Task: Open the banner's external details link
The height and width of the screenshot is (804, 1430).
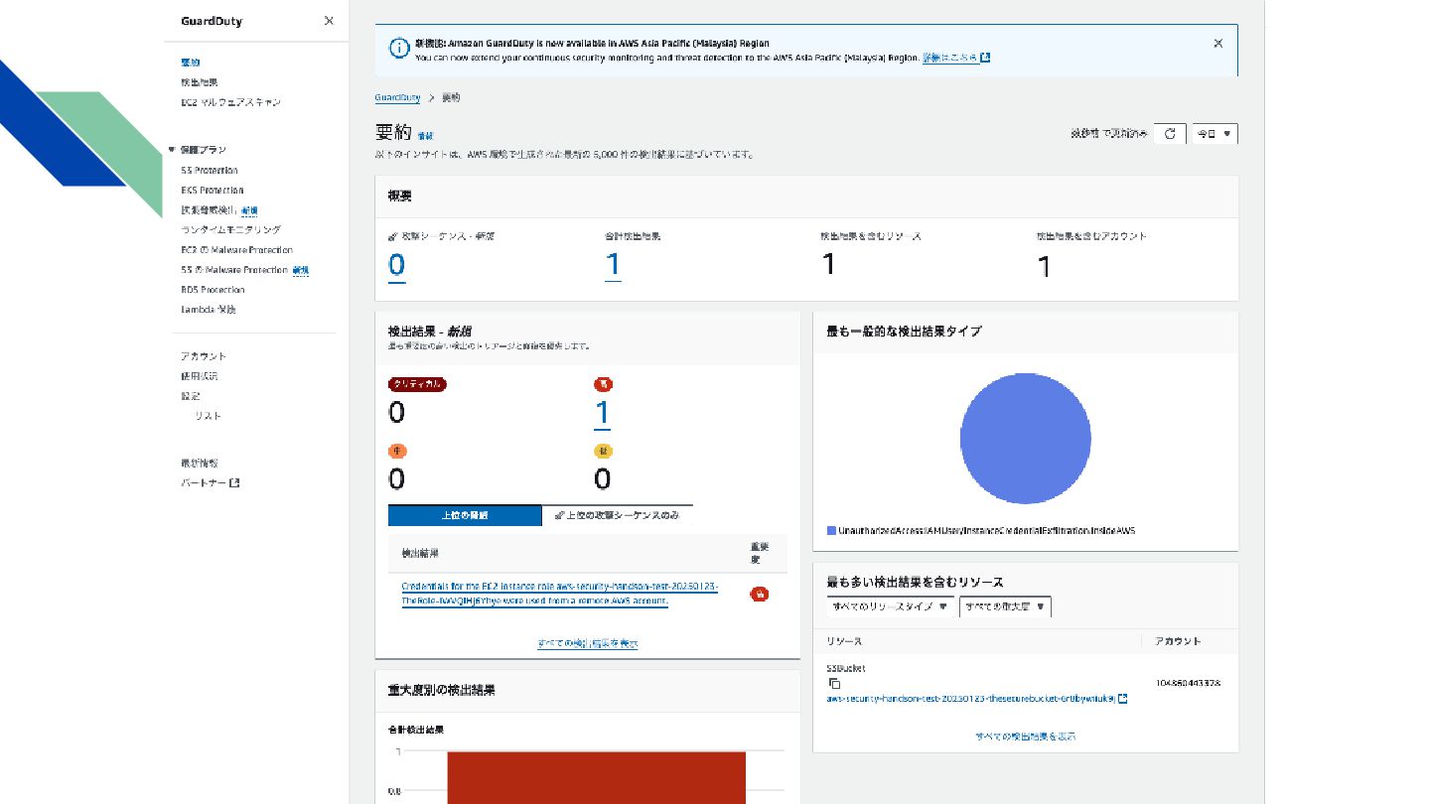Action: point(956,58)
